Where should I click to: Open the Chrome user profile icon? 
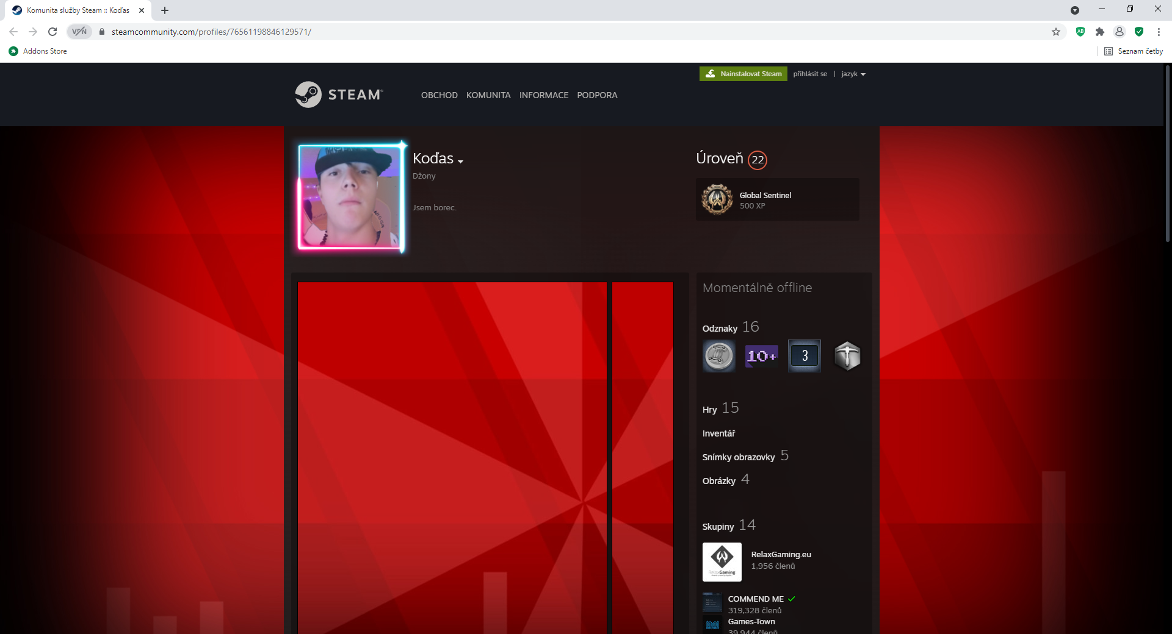(x=1120, y=32)
